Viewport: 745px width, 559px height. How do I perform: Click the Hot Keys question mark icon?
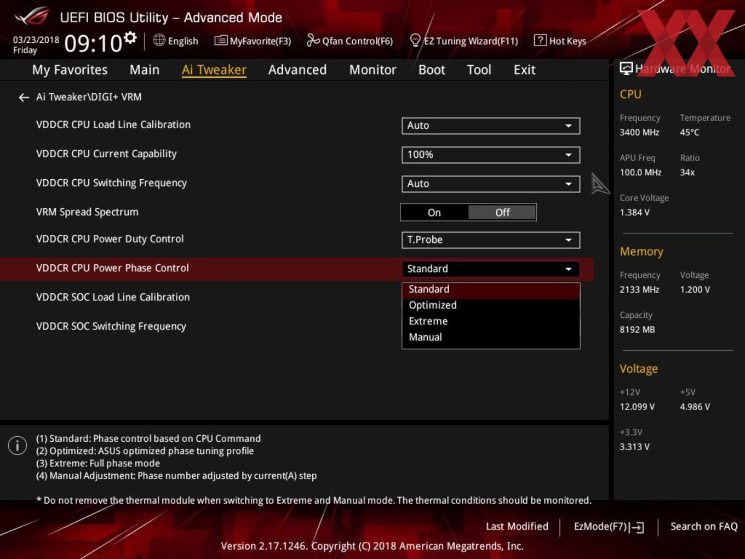click(x=540, y=40)
